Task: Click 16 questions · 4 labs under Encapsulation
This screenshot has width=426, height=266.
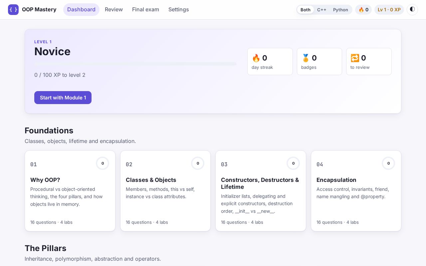Action: coord(337,222)
